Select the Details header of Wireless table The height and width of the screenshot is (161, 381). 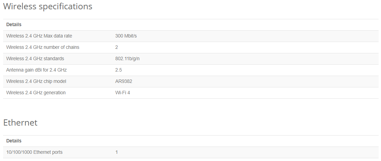click(x=14, y=24)
